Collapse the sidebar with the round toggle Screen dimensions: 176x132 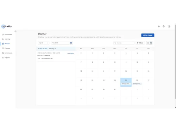[15, 31]
